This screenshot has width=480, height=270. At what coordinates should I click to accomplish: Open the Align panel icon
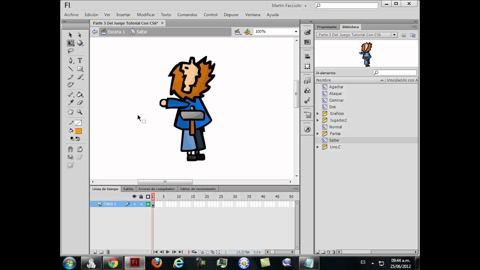(x=307, y=57)
